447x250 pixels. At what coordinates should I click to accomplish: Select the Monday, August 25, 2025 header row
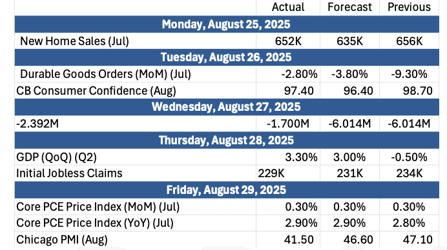tap(227, 24)
